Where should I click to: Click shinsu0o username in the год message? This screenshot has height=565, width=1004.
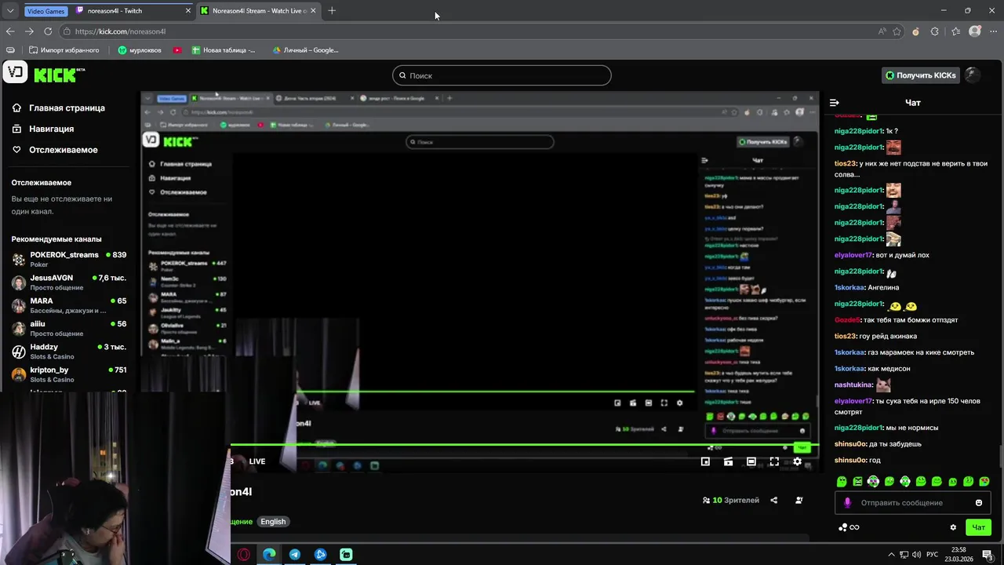pyautogui.click(x=850, y=460)
